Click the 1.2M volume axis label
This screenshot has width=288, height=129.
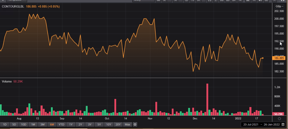pos(277,87)
